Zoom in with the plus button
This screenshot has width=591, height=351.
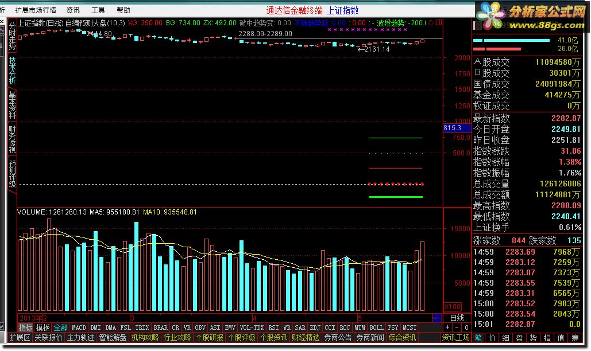(x=448, y=327)
